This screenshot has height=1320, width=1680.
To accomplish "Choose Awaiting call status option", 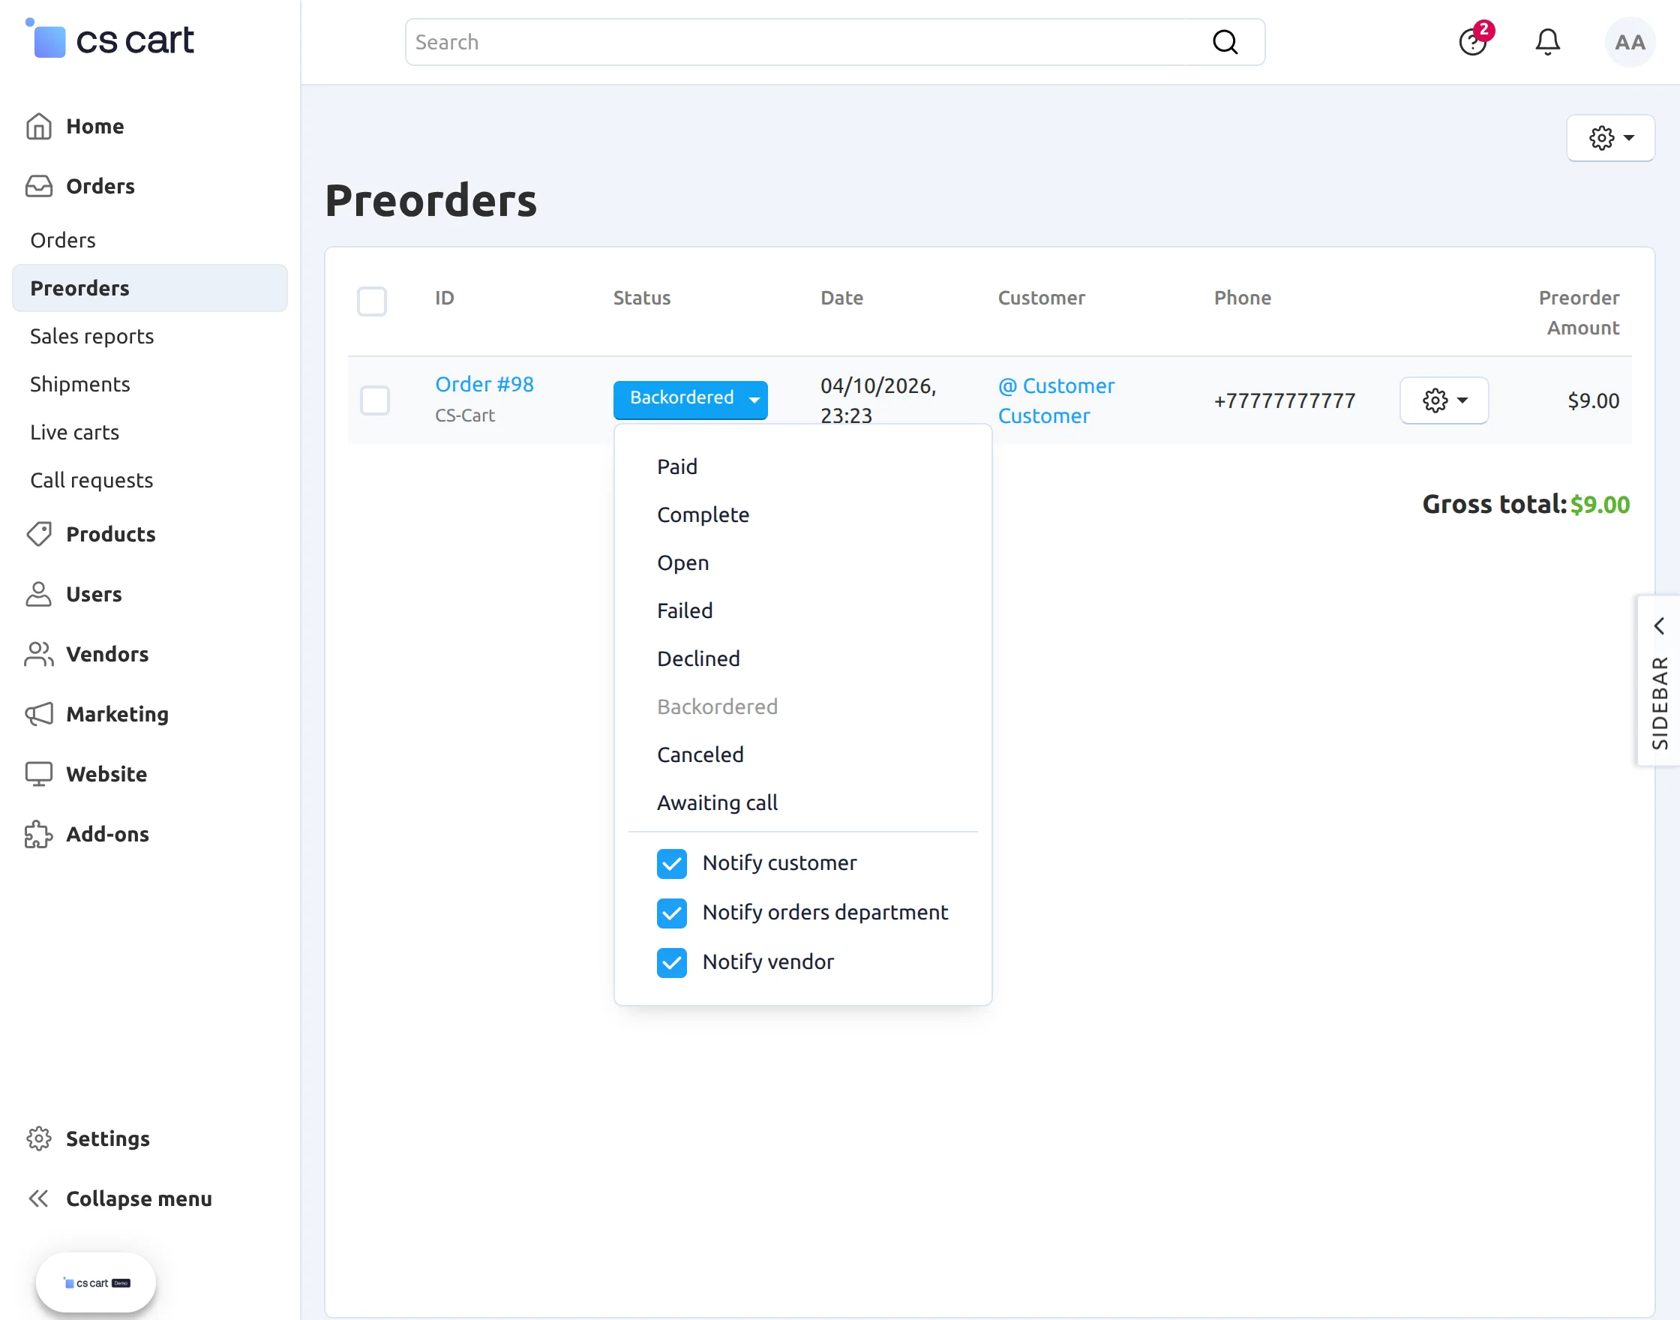I will click(716, 802).
